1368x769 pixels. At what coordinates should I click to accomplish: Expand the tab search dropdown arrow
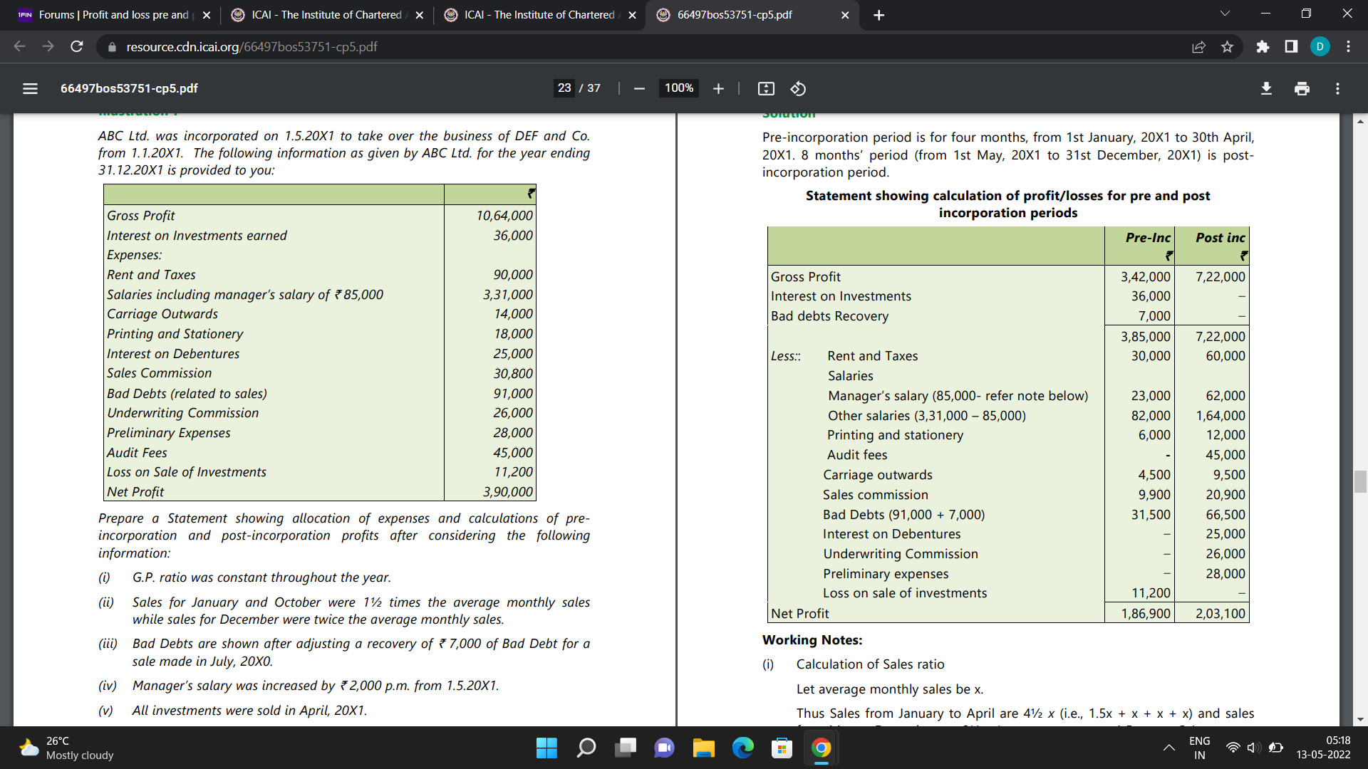coord(1225,14)
